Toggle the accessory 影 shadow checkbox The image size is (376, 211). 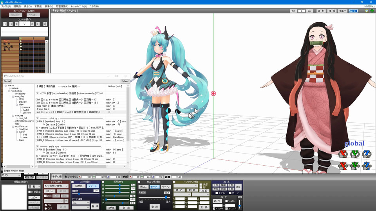coord(201,187)
